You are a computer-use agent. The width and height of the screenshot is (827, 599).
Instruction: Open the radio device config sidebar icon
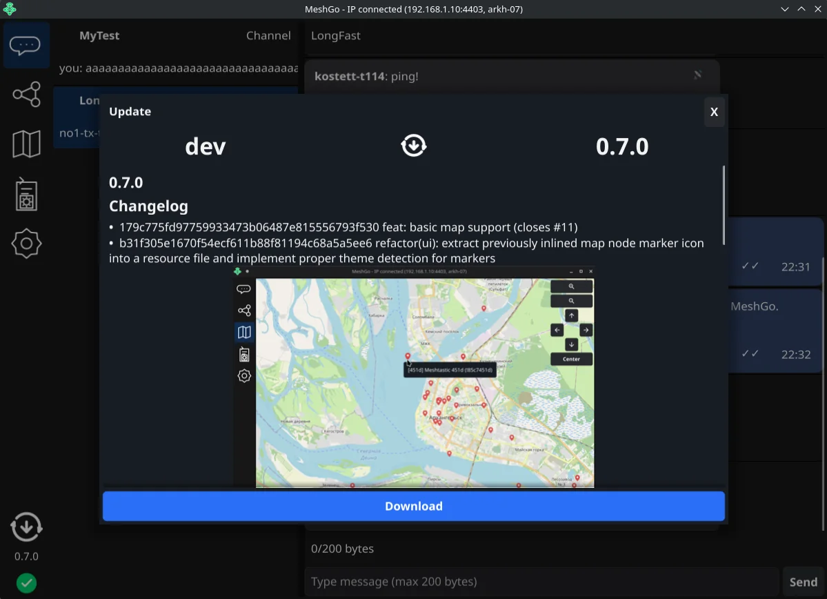coord(26,194)
